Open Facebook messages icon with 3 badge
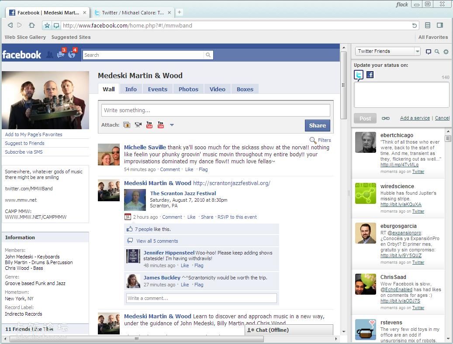The width and height of the screenshot is (453, 344). [x=61, y=55]
